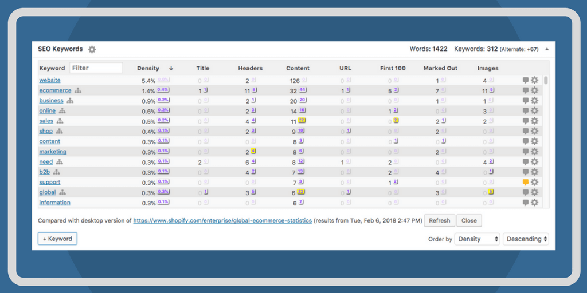This screenshot has height=293, width=587.
Task: Click the gear icon in ecommerce row
Action: (x=534, y=90)
